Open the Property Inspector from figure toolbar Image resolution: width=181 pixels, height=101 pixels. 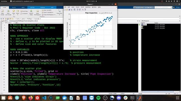point(85,10)
